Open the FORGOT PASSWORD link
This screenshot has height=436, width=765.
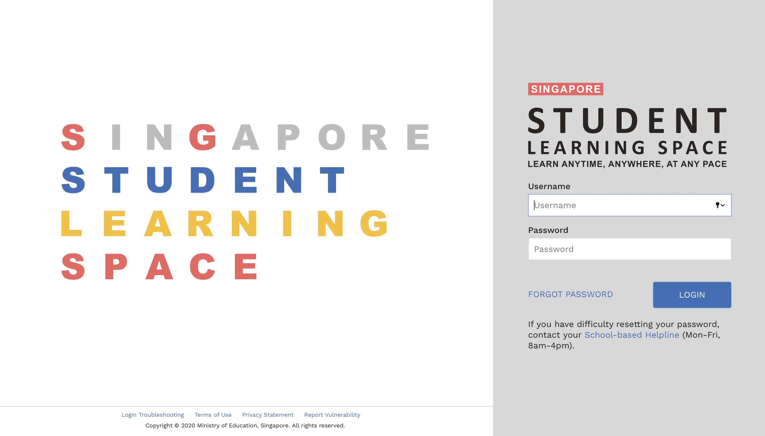(571, 294)
